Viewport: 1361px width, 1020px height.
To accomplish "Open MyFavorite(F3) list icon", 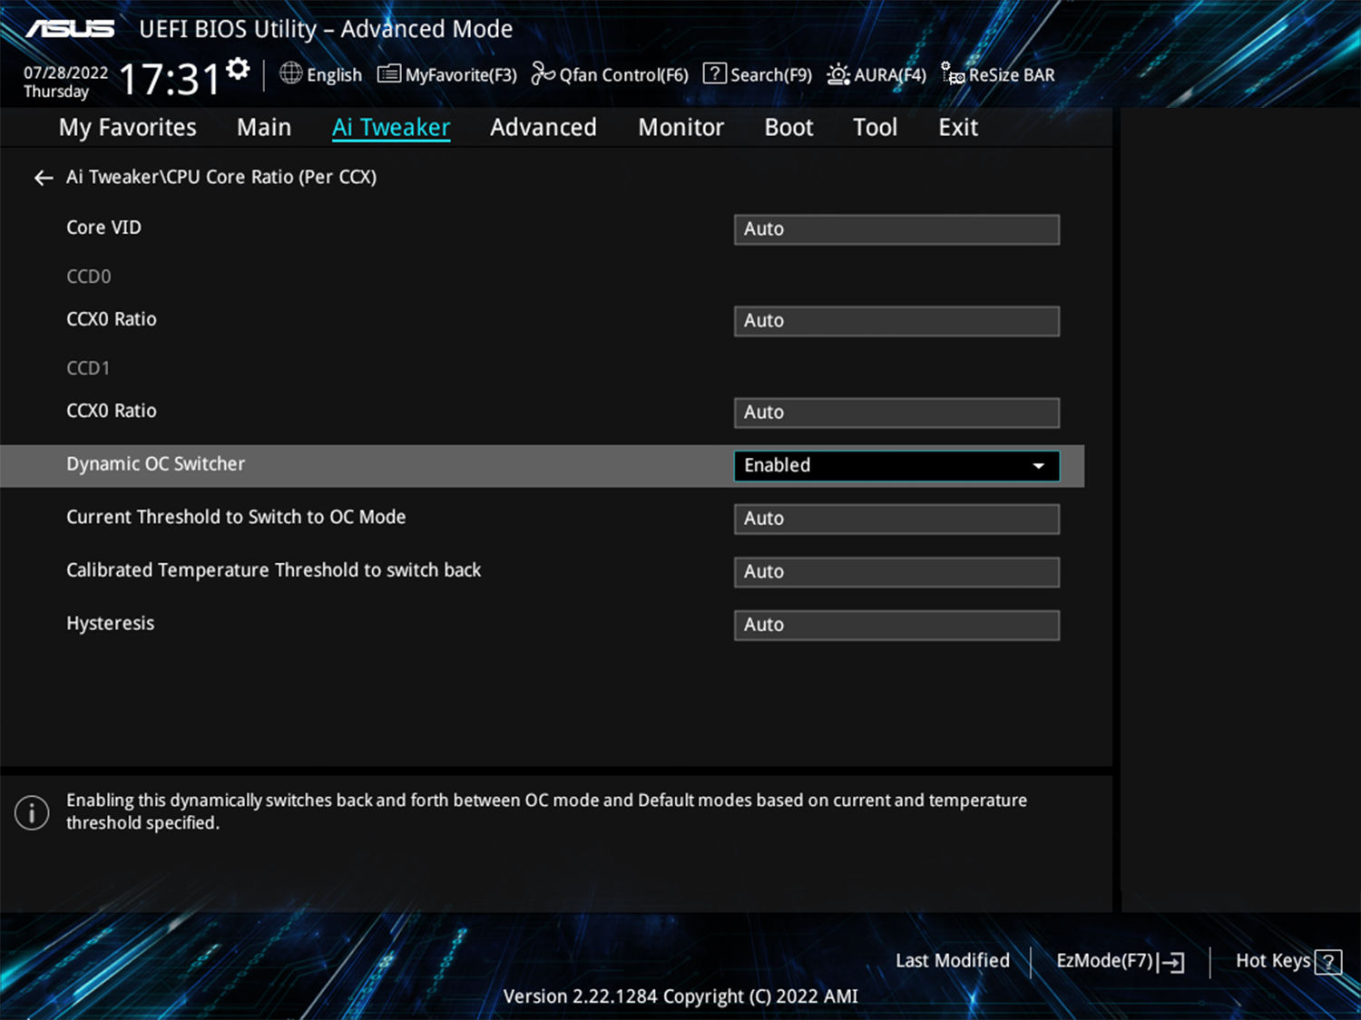I will [389, 73].
